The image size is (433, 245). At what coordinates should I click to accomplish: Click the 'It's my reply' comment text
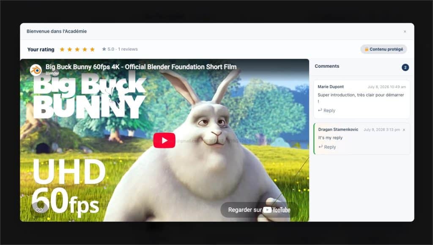(x=330, y=138)
